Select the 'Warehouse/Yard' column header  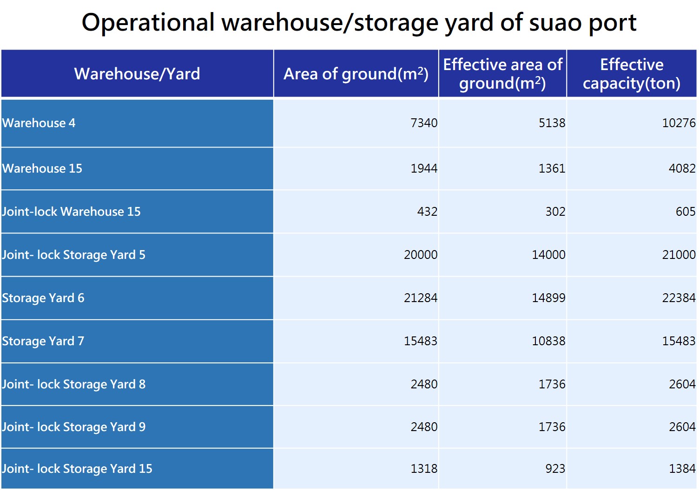point(137,74)
